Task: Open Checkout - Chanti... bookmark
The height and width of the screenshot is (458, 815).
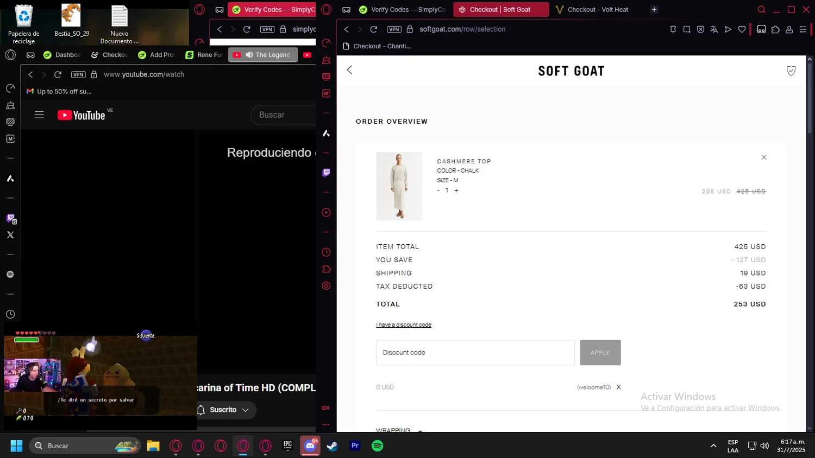Action: point(377,46)
